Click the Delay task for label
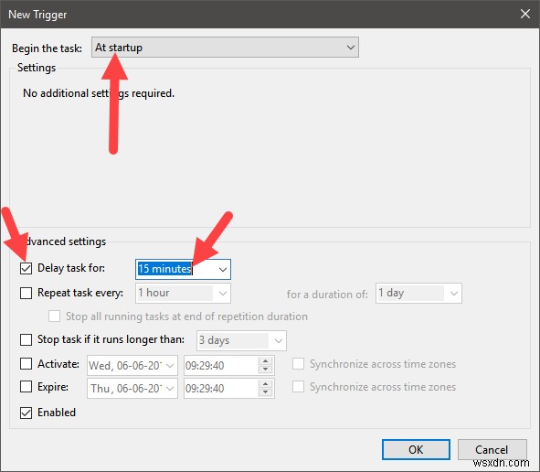 pos(71,268)
